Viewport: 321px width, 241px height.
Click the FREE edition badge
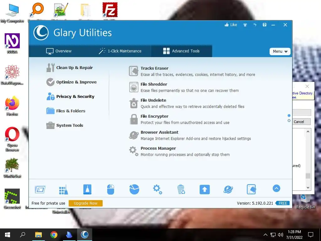coord(282,203)
